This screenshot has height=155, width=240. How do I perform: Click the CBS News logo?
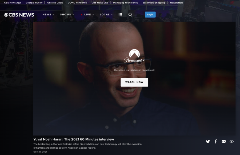19,15
